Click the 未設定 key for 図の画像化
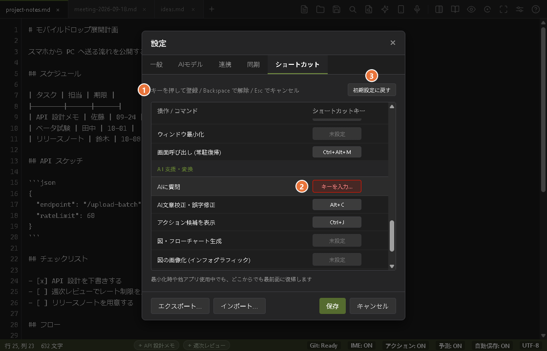Screen dimensions: 547x351 tap(337, 259)
